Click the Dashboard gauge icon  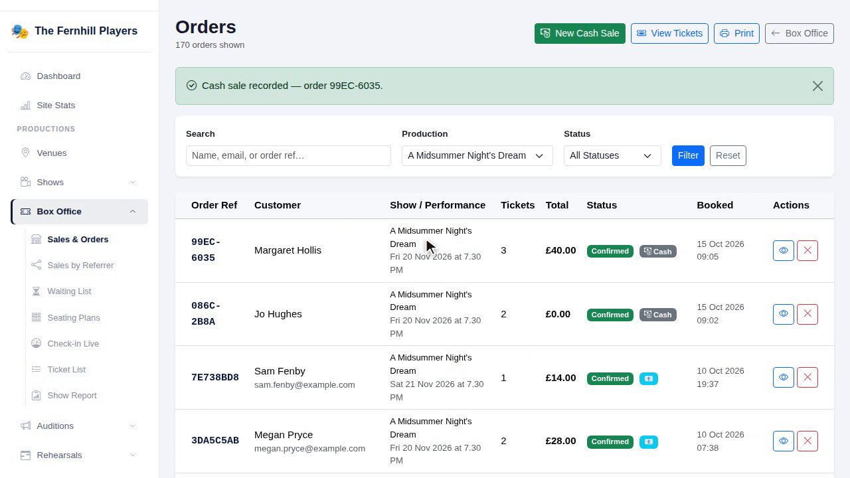pyautogui.click(x=25, y=76)
